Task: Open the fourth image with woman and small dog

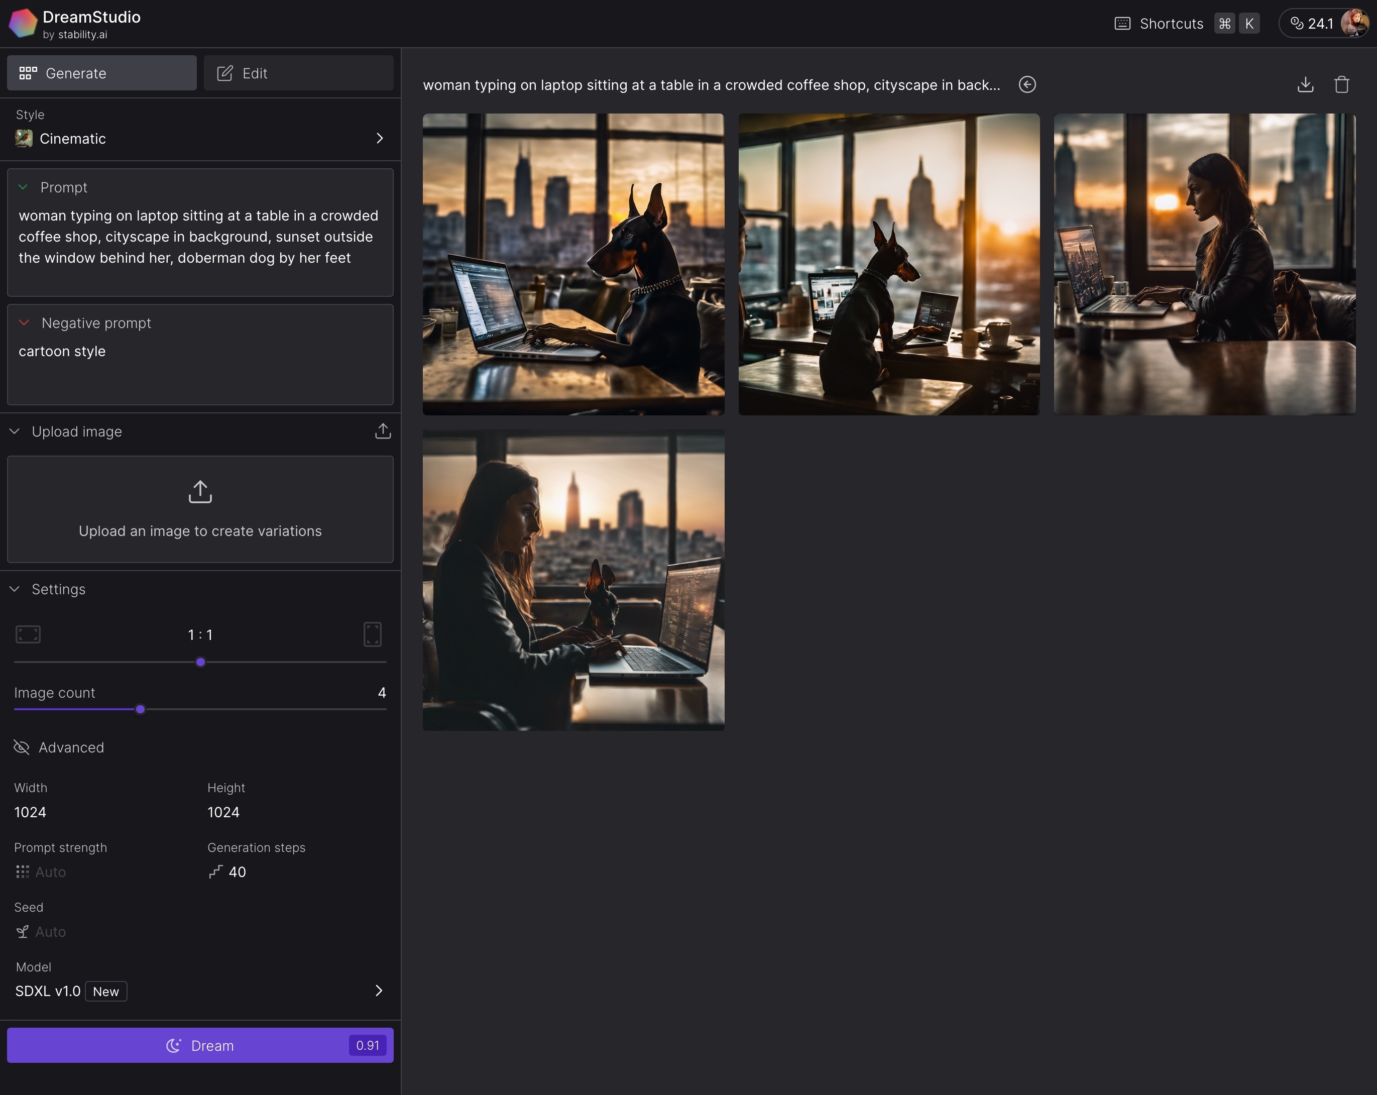Action: [573, 580]
